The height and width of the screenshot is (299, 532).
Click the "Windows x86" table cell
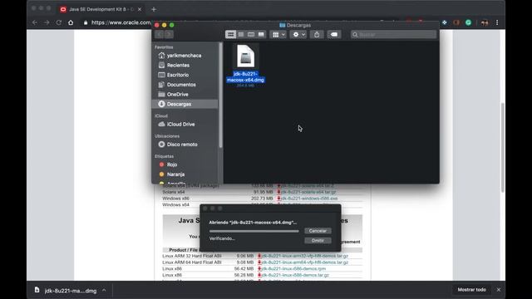coord(175,199)
